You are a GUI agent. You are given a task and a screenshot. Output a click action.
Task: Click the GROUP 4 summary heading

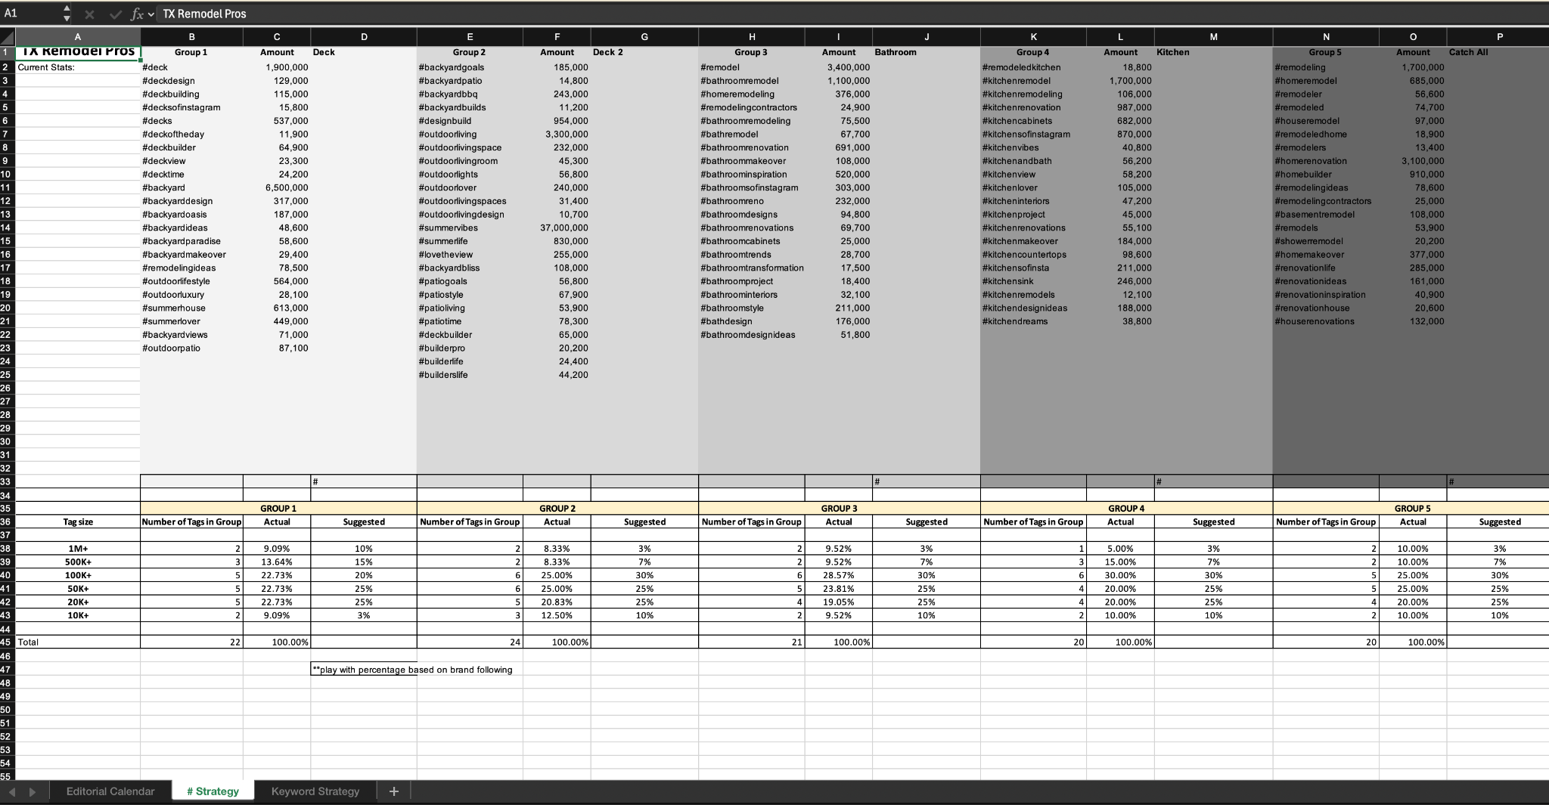pyautogui.click(x=1126, y=509)
